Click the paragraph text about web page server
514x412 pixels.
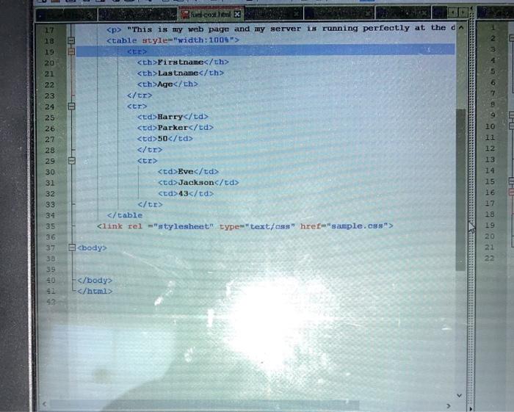click(281, 29)
